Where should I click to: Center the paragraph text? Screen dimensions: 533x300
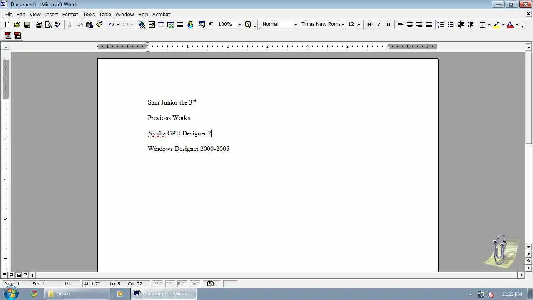[410, 25]
